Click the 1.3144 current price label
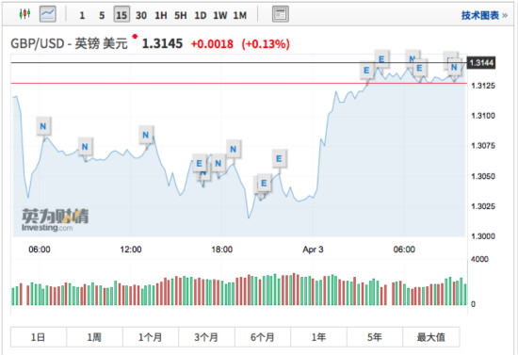The image size is (518, 355). coord(481,63)
